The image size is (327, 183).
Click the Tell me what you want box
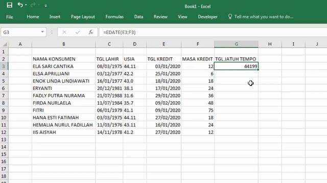(x=264, y=17)
